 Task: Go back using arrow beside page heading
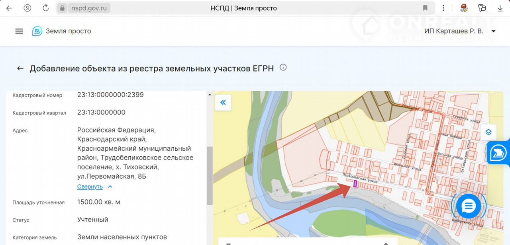click(20, 68)
